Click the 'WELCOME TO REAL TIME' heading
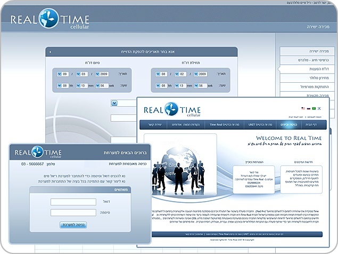This screenshot has width=338, height=254. point(288,138)
